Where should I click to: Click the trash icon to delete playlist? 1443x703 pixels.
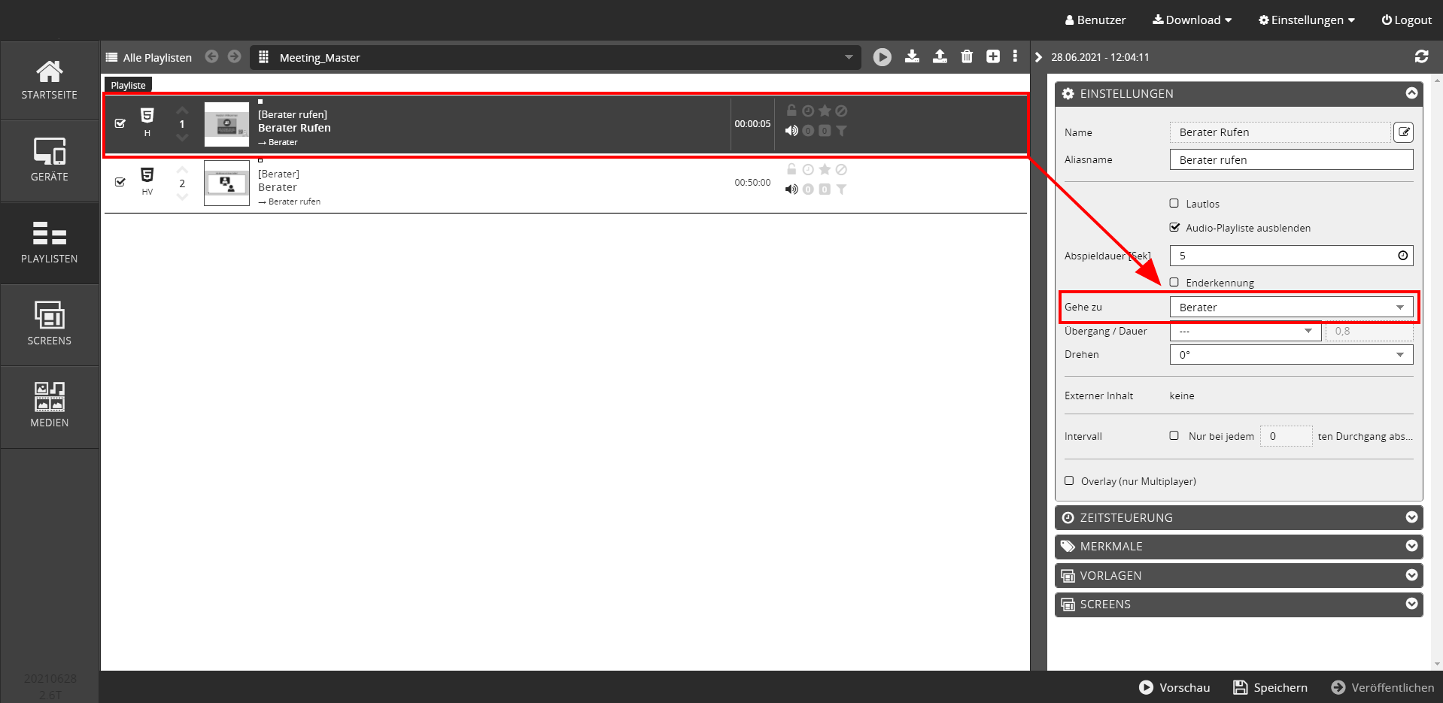pyautogui.click(x=967, y=56)
